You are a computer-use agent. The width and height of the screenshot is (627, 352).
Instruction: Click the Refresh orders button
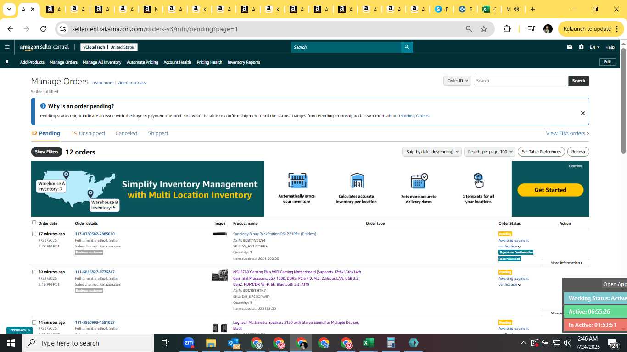tap(578, 152)
